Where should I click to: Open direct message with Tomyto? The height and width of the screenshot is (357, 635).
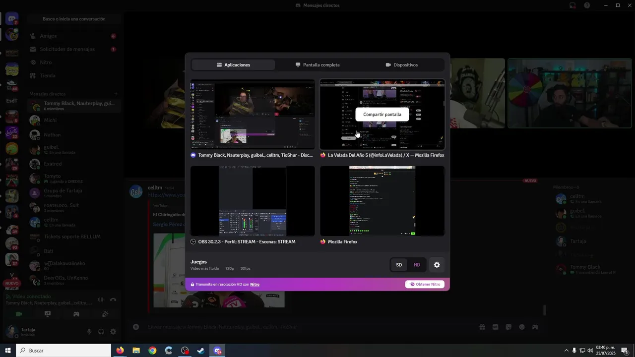point(73,178)
